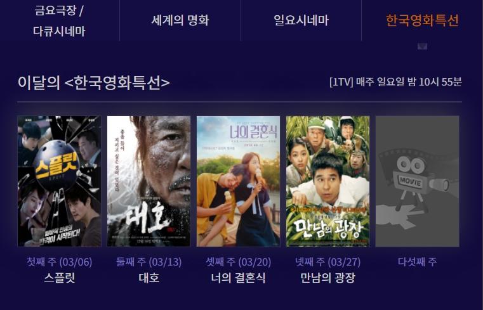Click the small arrow indicator under 한국영화특선

click(x=422, y=46)
